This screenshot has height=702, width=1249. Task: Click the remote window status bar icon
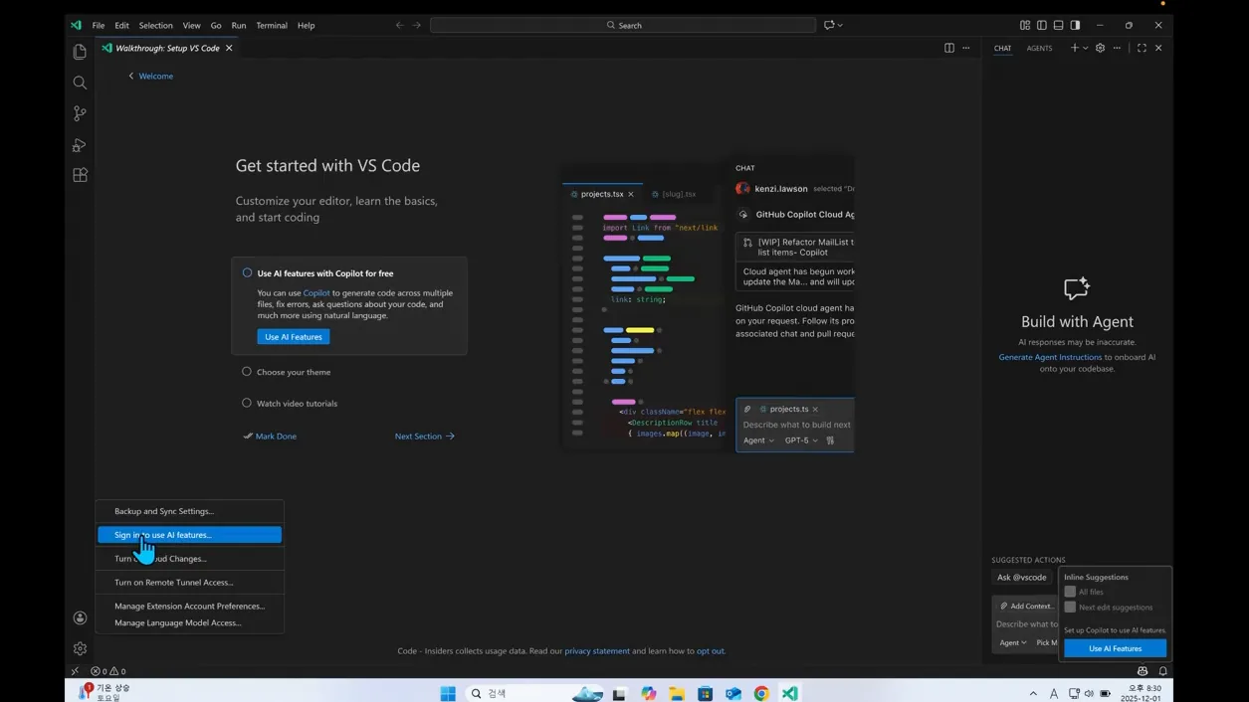75,671
